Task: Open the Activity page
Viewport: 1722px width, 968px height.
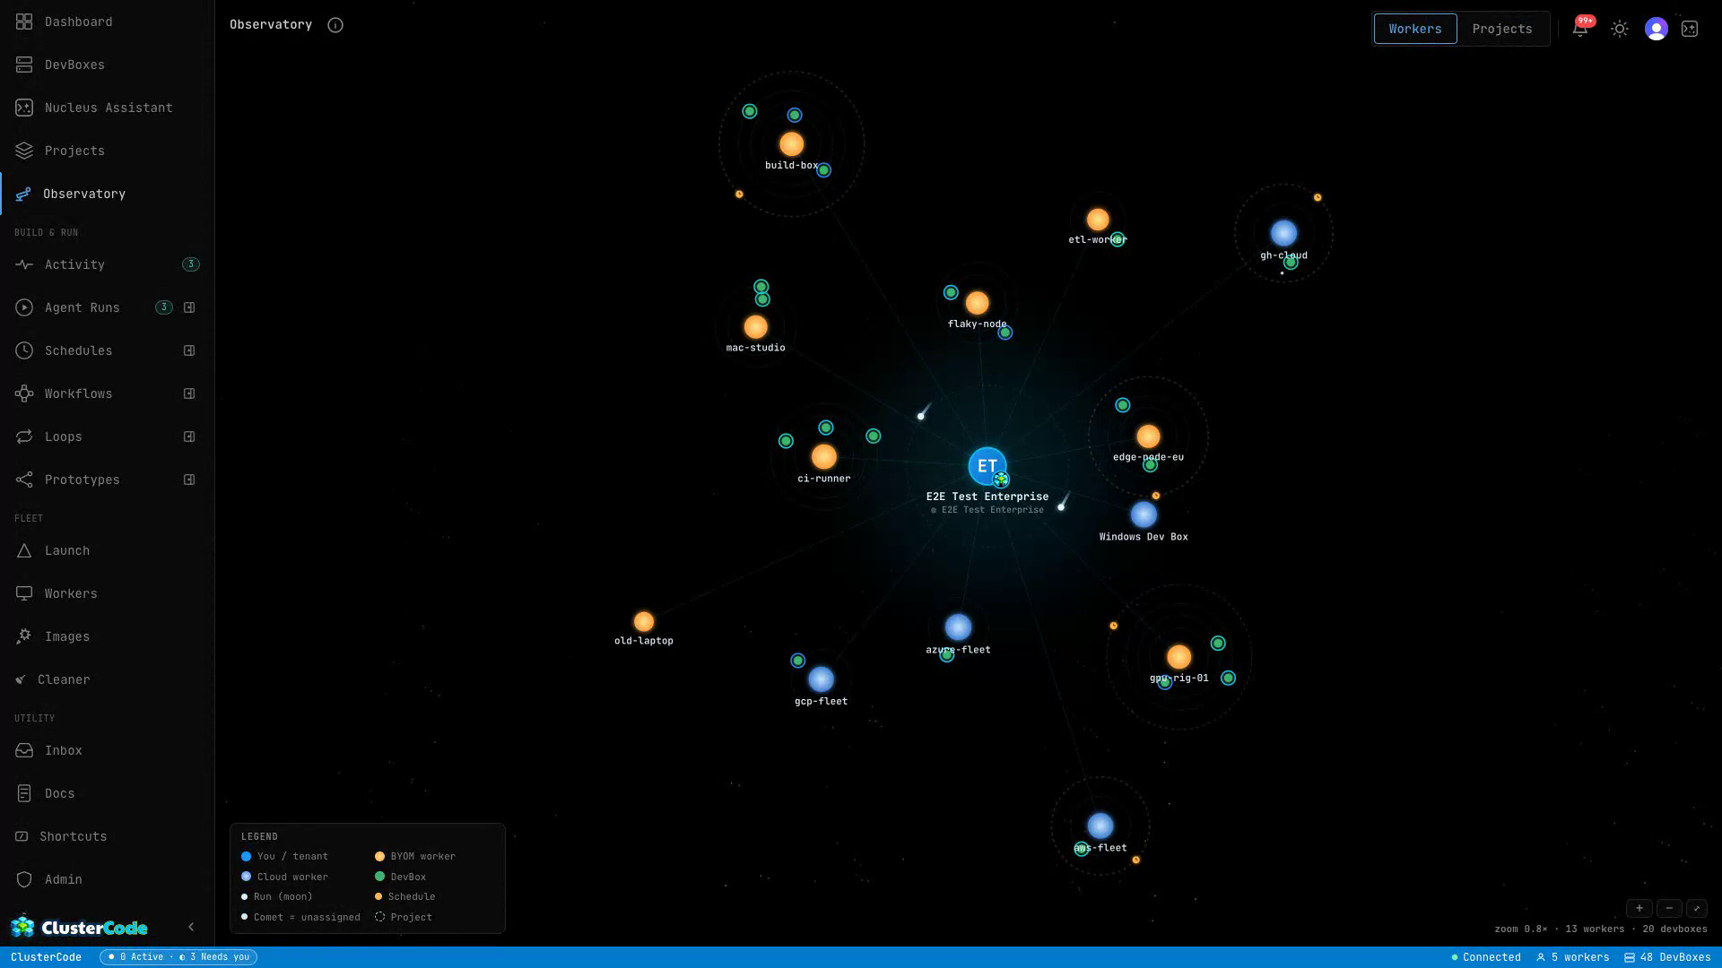Action: [x=107, y=264]
